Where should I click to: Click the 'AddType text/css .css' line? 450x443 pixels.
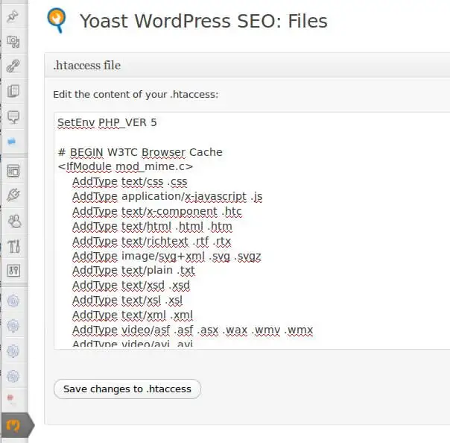(130, 181)
